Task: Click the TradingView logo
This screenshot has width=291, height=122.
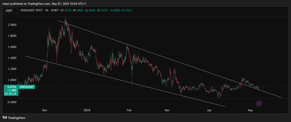Action: click(x=14, y=118)
